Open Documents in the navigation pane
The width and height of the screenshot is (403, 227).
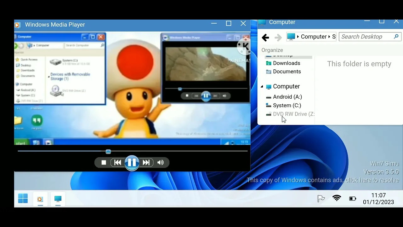pyautogui.click(x=287, y=72)
